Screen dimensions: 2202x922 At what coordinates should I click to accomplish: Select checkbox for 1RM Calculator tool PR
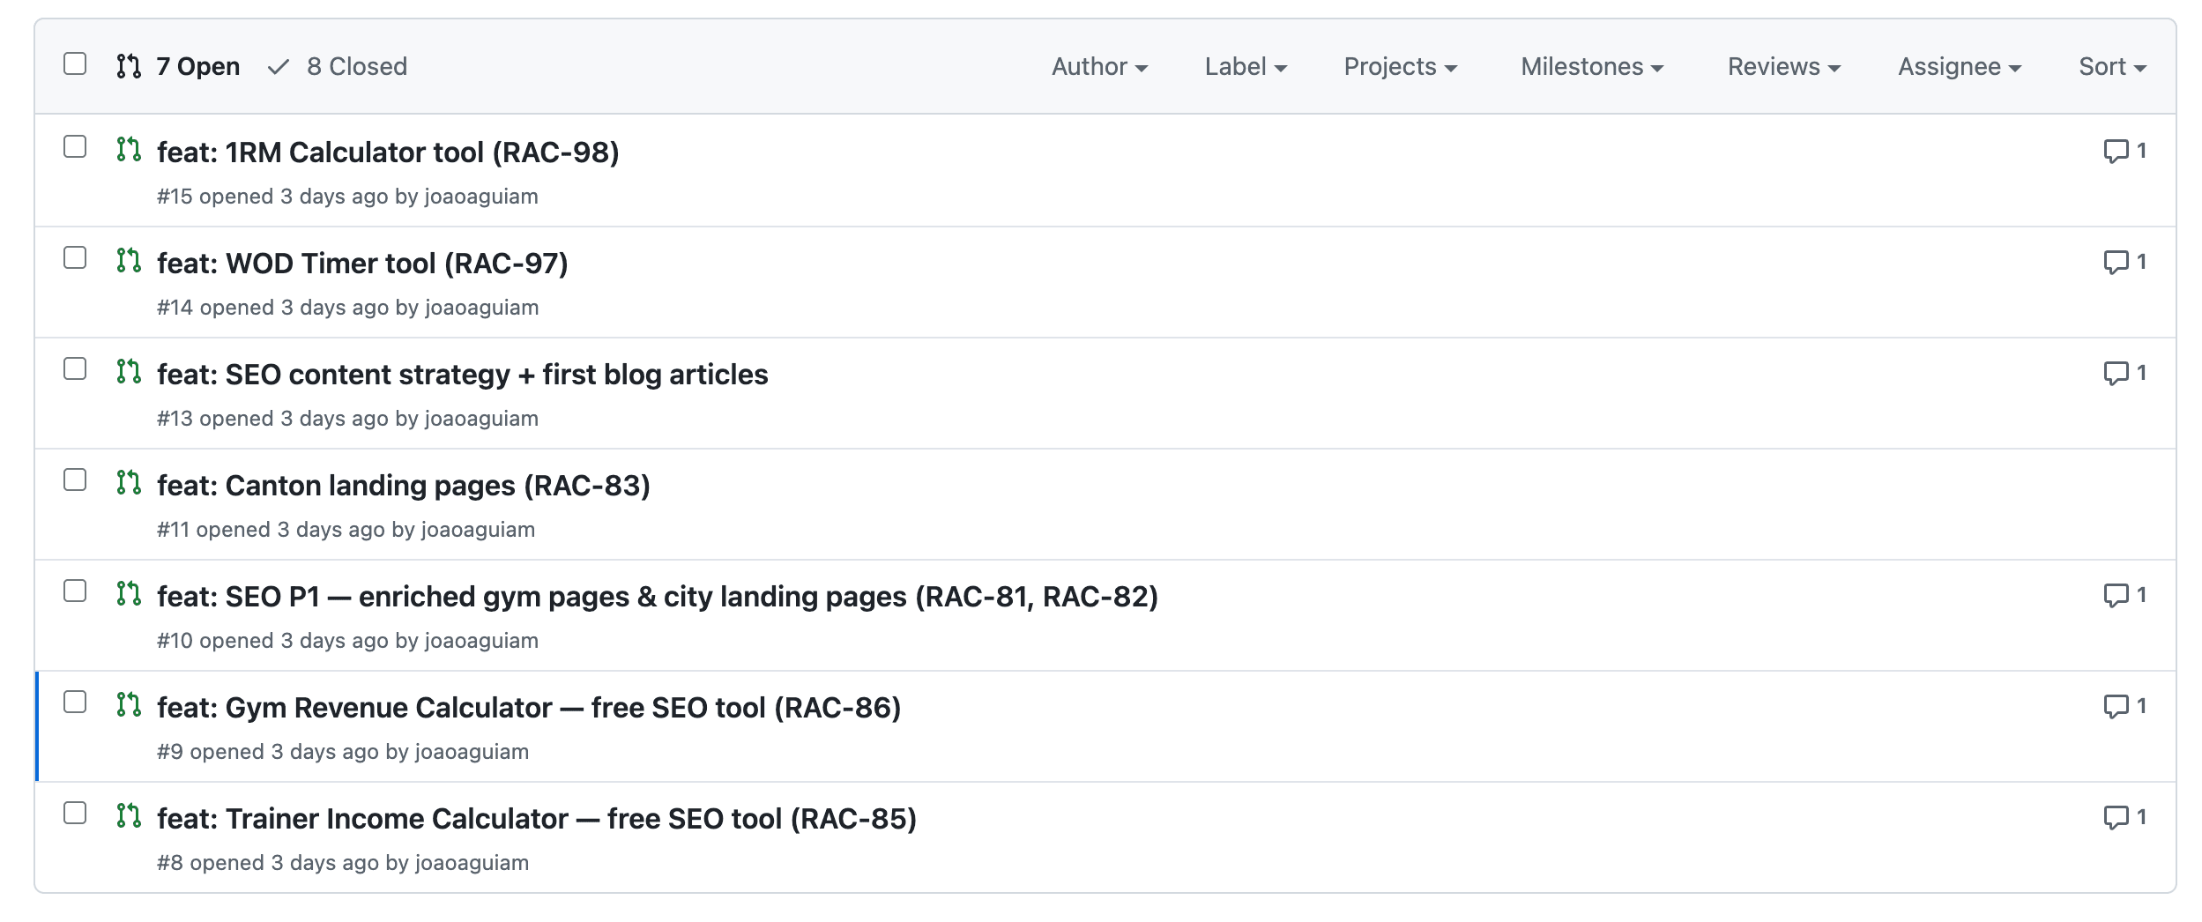click(x=75, y=146)
